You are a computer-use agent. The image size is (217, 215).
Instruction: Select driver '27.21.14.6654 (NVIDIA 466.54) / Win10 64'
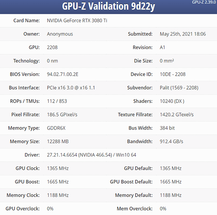[x=92, y=155]
